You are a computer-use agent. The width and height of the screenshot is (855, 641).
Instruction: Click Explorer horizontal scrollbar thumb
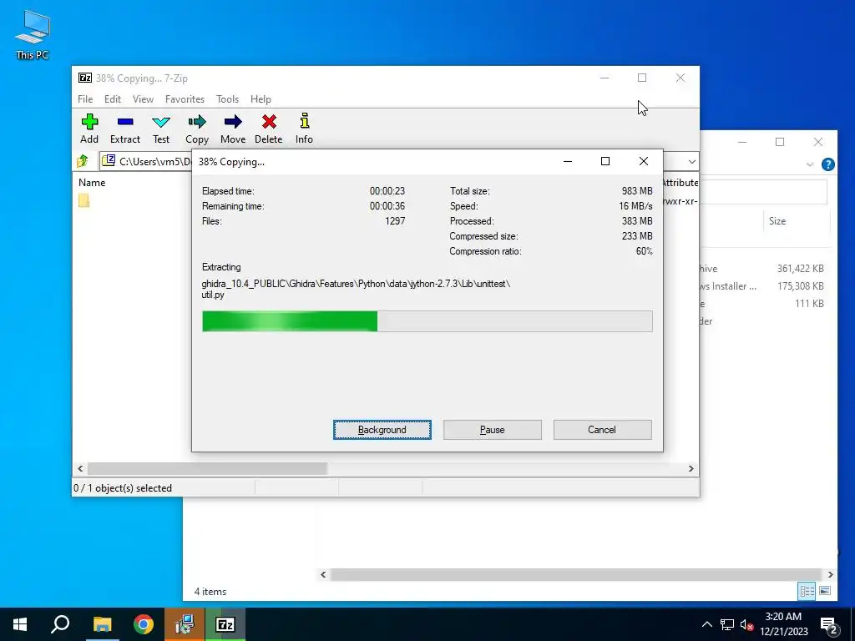(575, 574)
